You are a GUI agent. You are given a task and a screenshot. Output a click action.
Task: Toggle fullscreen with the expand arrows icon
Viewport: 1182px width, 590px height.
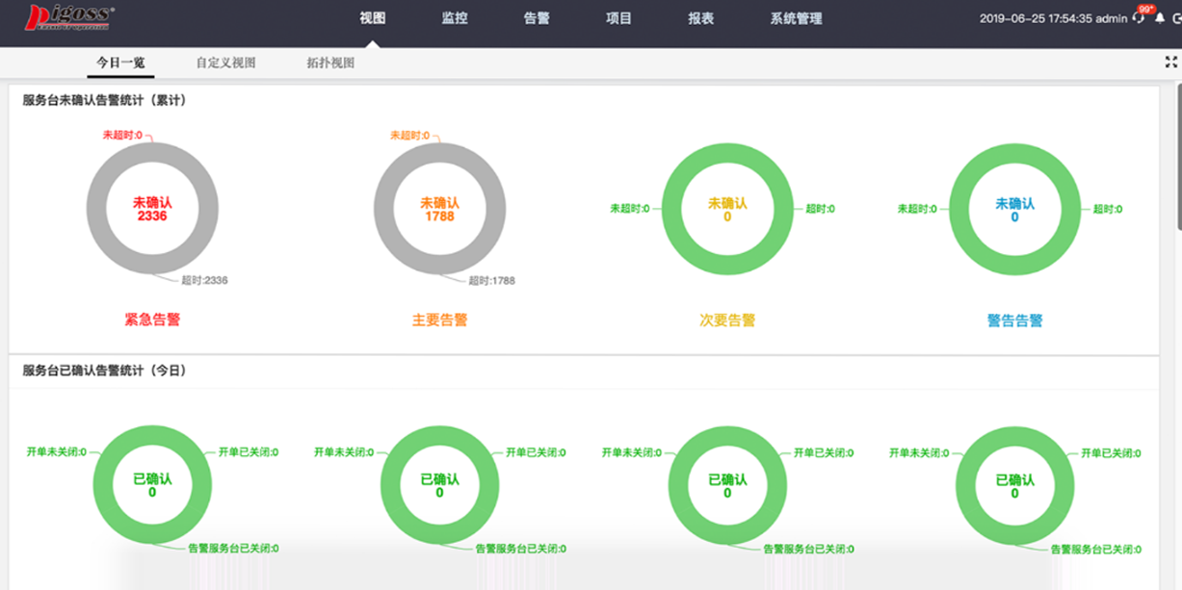[x=1171, y=60]
